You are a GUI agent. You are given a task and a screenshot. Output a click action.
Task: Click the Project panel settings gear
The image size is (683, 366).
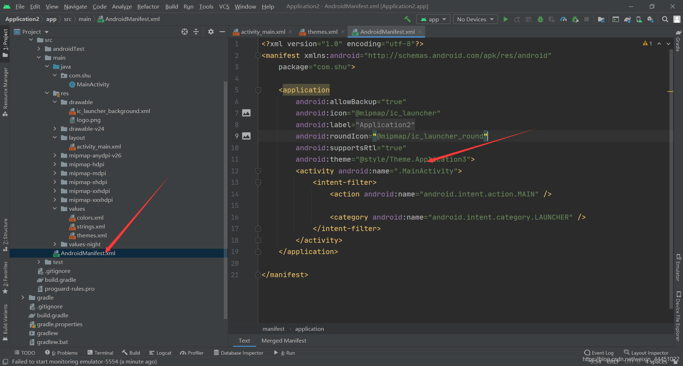click(211, 32)
